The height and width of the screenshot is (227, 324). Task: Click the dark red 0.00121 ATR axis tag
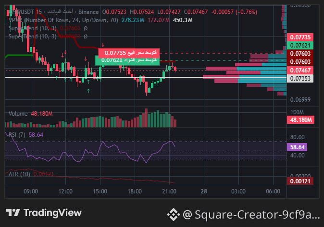pyautogui.click(x=300, y=181)
